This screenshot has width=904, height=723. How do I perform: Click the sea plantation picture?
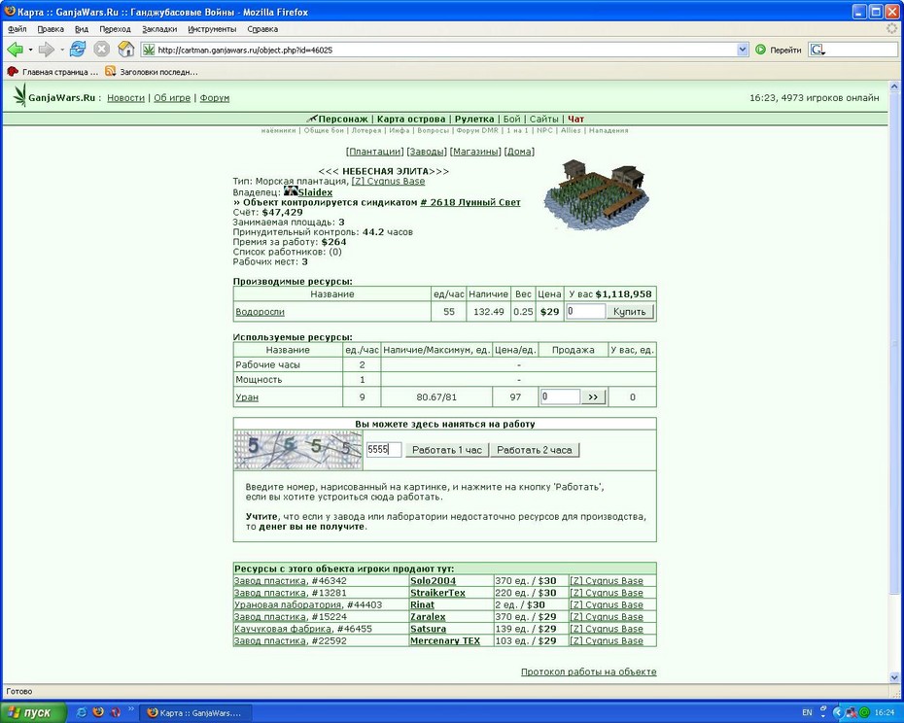pos(596,195)
